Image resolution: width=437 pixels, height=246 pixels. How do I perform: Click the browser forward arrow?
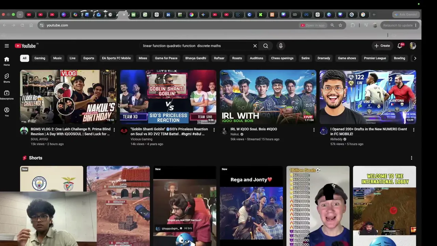tap(13, 25)
